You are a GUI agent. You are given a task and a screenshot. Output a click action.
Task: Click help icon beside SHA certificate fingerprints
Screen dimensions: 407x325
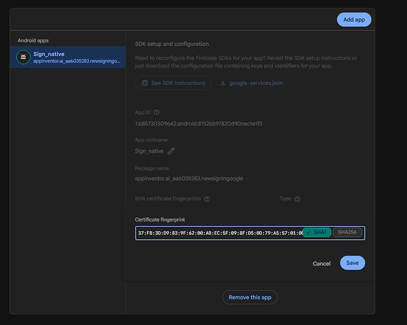click(x=207, y=199)
